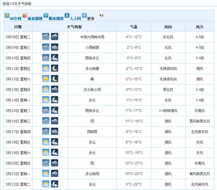The width and height of the screenshot is (217, 190).
Task: Click the daytime rain icon for 3月08日
Action: (x=46, y=37)
